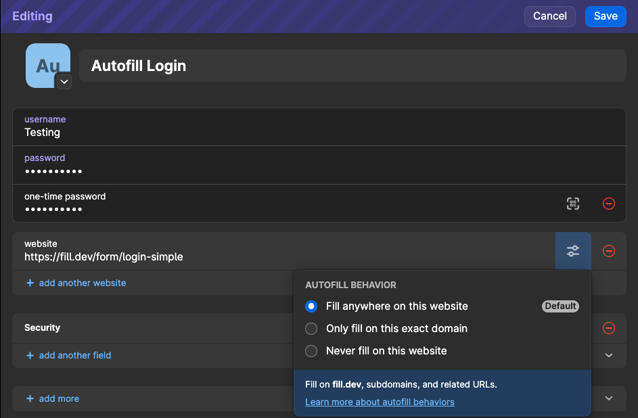
Task: Choose Never fill on this website
Action: 311,351
